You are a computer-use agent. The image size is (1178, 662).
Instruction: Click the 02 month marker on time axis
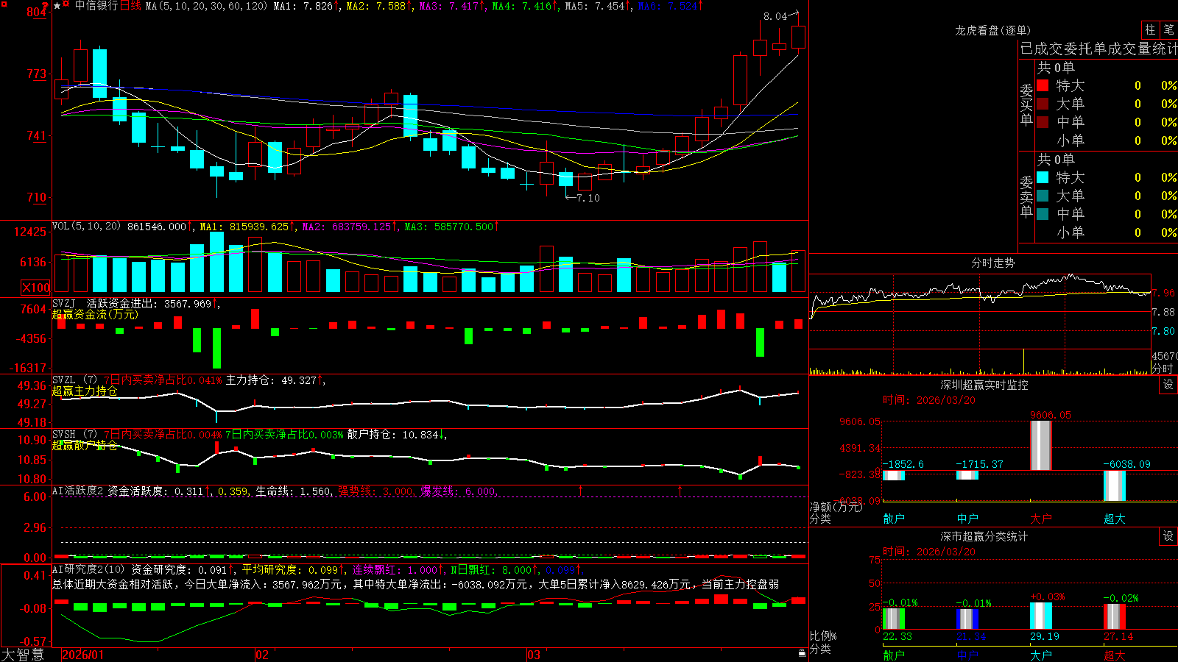click(x=261, y=655)
